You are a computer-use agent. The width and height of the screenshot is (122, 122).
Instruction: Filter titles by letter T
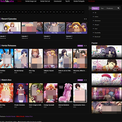click(x=63, y=12)
